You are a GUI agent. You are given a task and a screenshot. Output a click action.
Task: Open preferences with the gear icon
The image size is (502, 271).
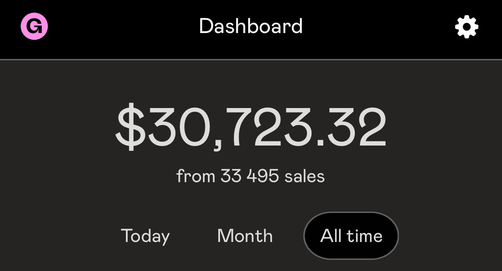tap(466, 27)
